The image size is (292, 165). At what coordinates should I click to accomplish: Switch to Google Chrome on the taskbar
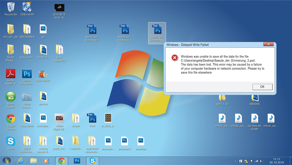point(62,161)
